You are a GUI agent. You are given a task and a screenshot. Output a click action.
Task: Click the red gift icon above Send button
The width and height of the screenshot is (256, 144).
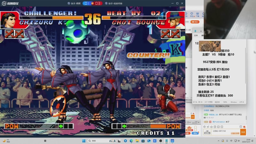(x=244, y=127)
